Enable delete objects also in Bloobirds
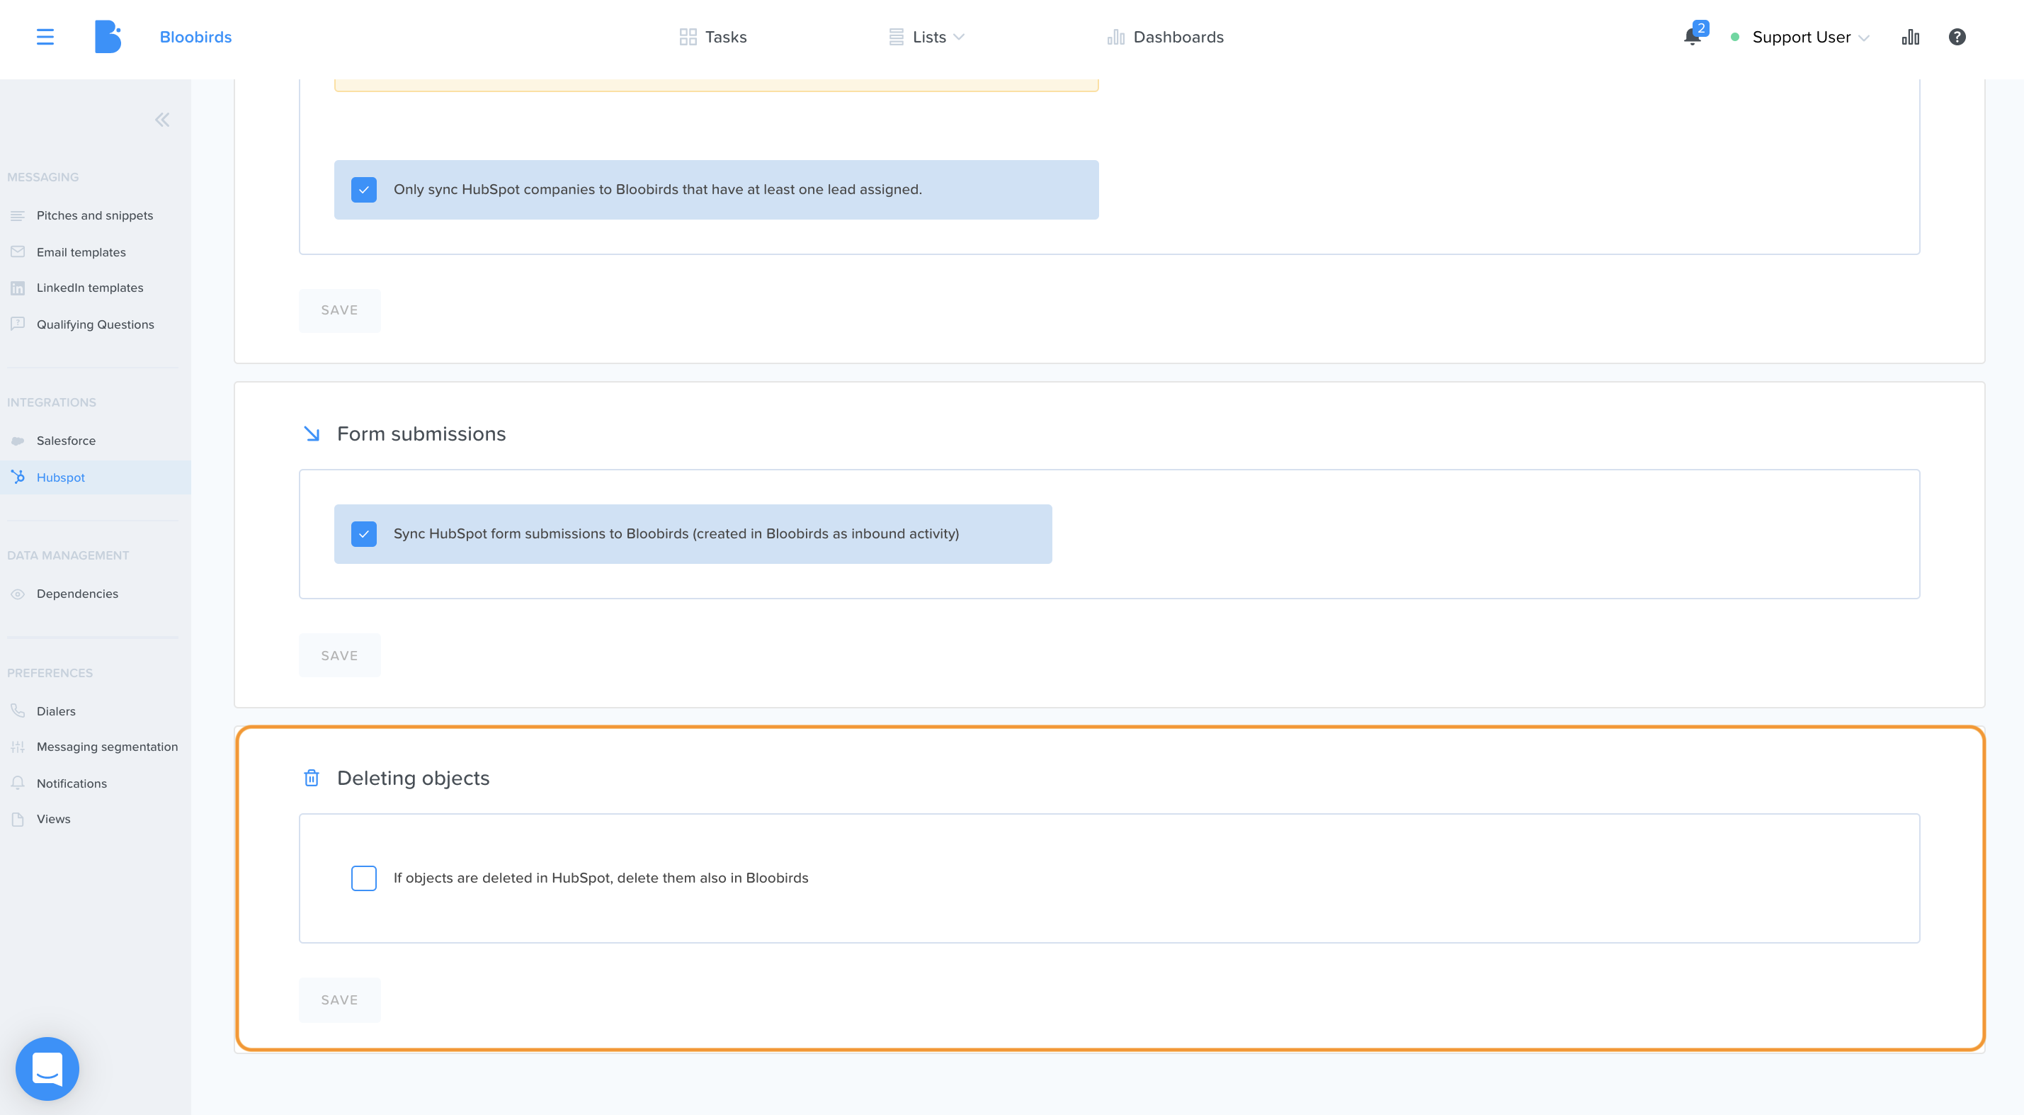This screenshot has width=2024, height=1115. (x=364, y=878)
